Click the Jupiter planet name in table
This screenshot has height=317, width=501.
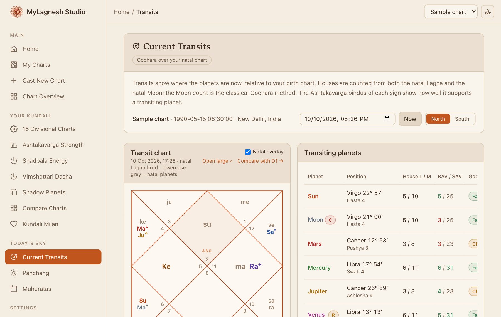pos(317,291)
